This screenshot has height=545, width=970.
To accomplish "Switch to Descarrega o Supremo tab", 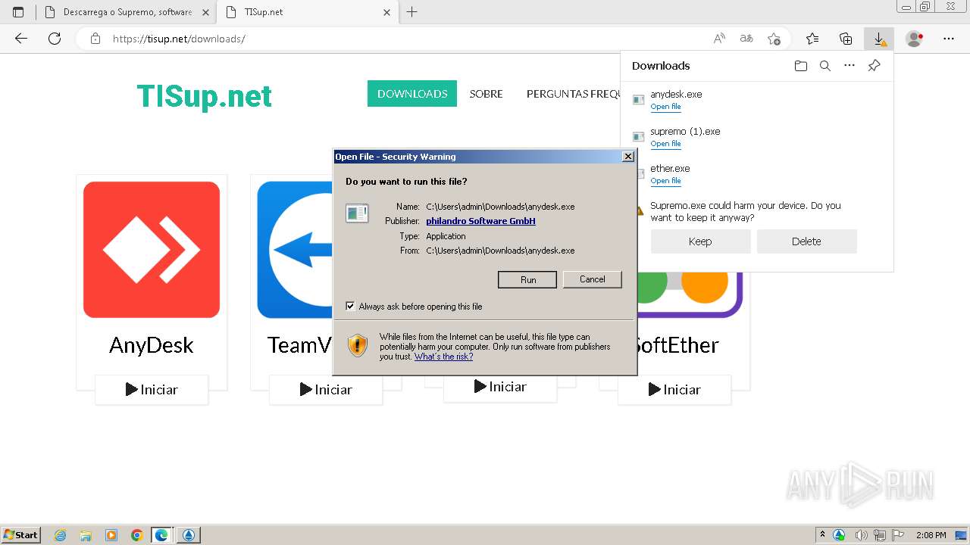I will click(x=126, y=12).
